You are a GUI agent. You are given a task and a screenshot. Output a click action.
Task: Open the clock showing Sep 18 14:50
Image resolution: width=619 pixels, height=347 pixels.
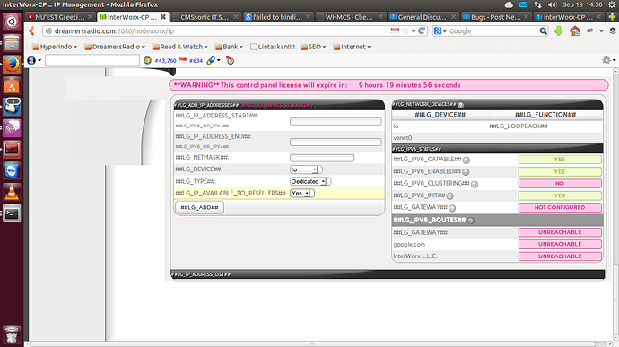click(x=582, y=4)
